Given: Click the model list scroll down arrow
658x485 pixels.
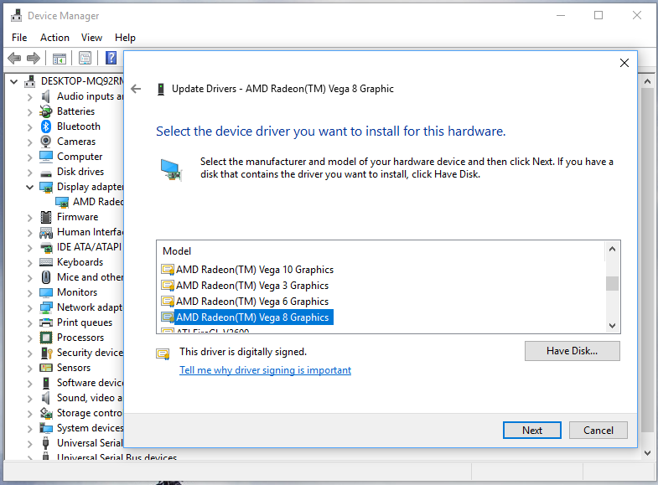Looking at the screenshot, I should tap(612, 326).
